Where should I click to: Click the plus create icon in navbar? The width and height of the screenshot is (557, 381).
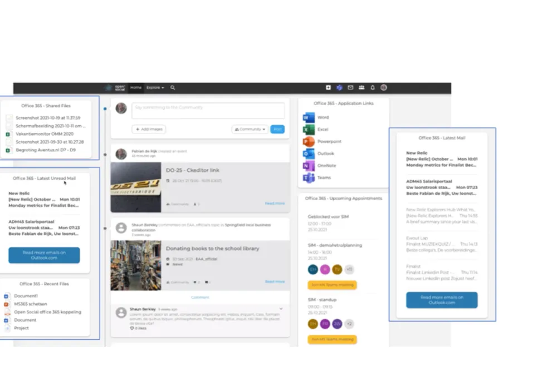pos(328,88)
